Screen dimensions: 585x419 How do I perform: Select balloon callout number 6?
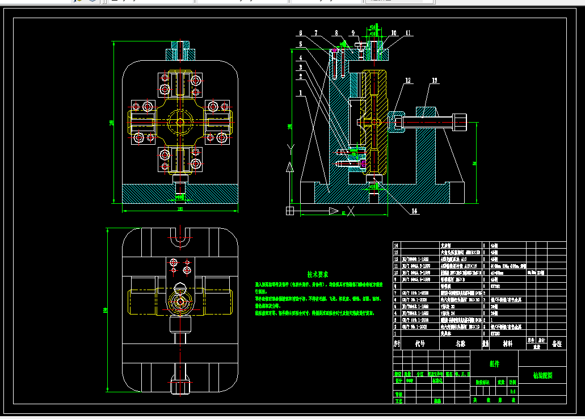pyautogui.click(x=301, y=33)
